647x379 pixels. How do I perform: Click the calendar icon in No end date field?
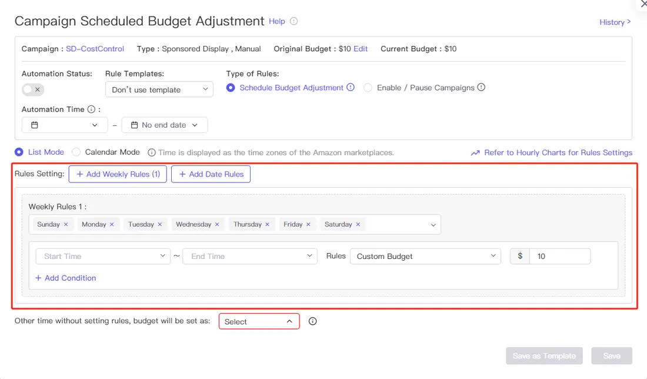coord(134,125)
